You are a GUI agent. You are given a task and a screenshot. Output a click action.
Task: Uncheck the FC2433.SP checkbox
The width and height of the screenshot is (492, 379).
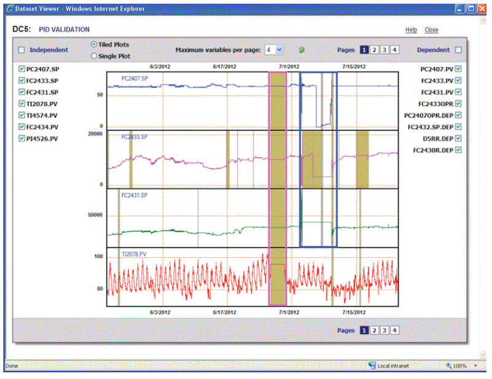point(21,81)
